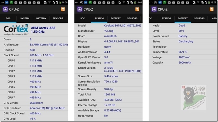Tap the Screen Size '5.46 inches' value
Viewport: 218px width, 122px height.
(x=111, y=76)
